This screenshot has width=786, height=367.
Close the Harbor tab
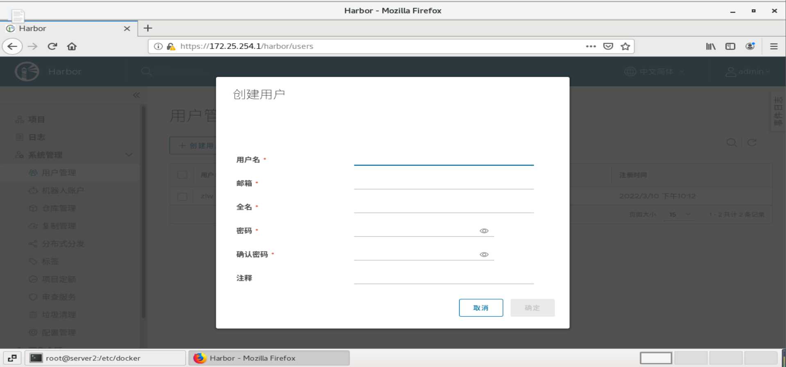click(127, 28)
